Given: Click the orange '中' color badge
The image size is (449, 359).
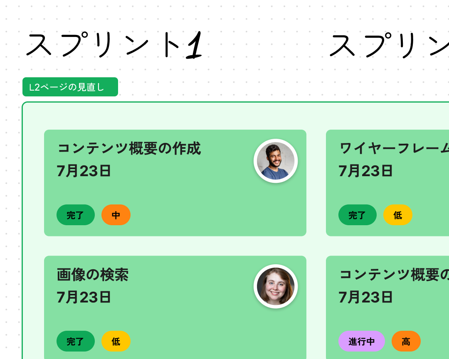Looking at the screenshot, I should point(116,215).
